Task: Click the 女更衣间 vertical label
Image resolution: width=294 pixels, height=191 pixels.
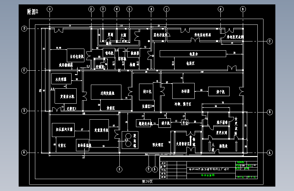Action: pos(236,126)
